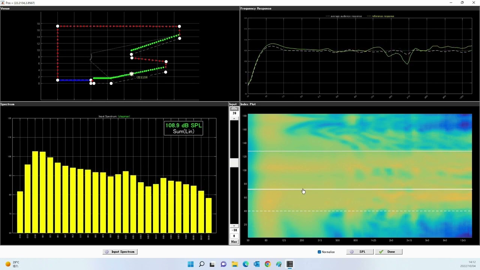This screenshot has height=270, width=480.
Task: Click the topmost solid white line in Index Plot
Action: pos(360,151)
